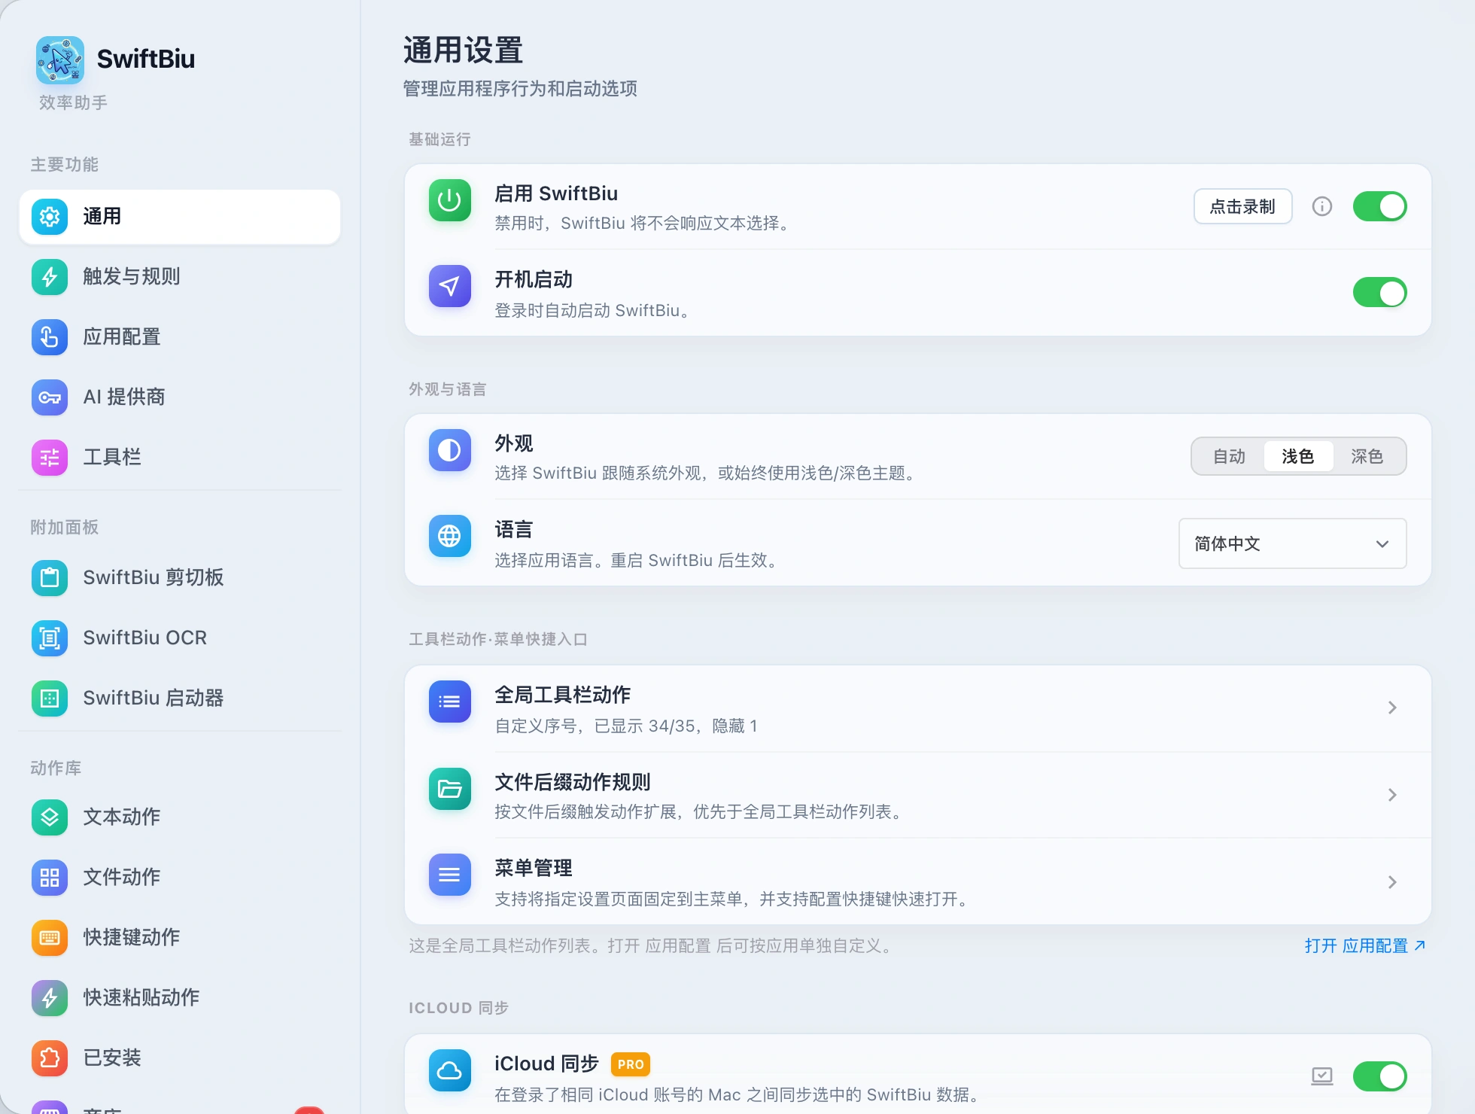
Task: Click the SwiftBiu app logo
Action: tap(60, 60)
